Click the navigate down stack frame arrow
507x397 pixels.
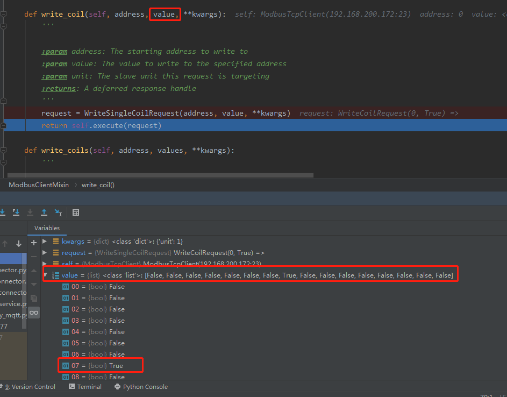pos(18,243)
